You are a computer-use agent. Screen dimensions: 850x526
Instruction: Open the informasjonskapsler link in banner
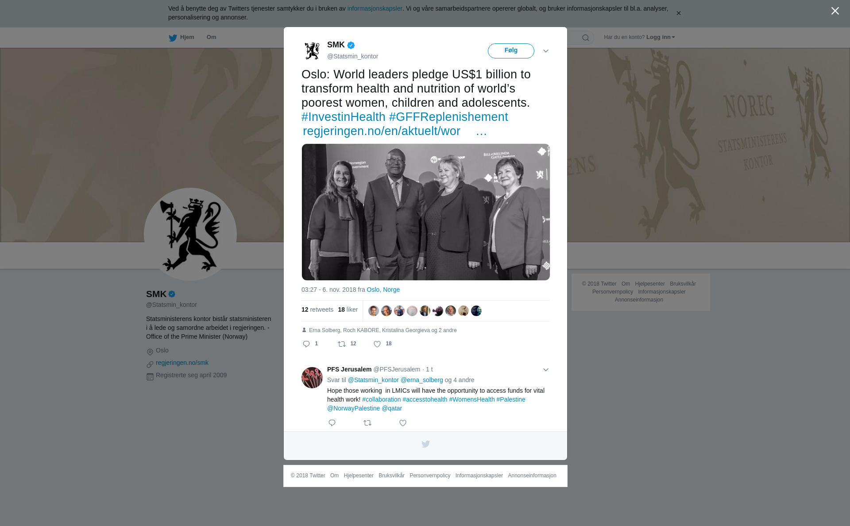pos(375,8)
